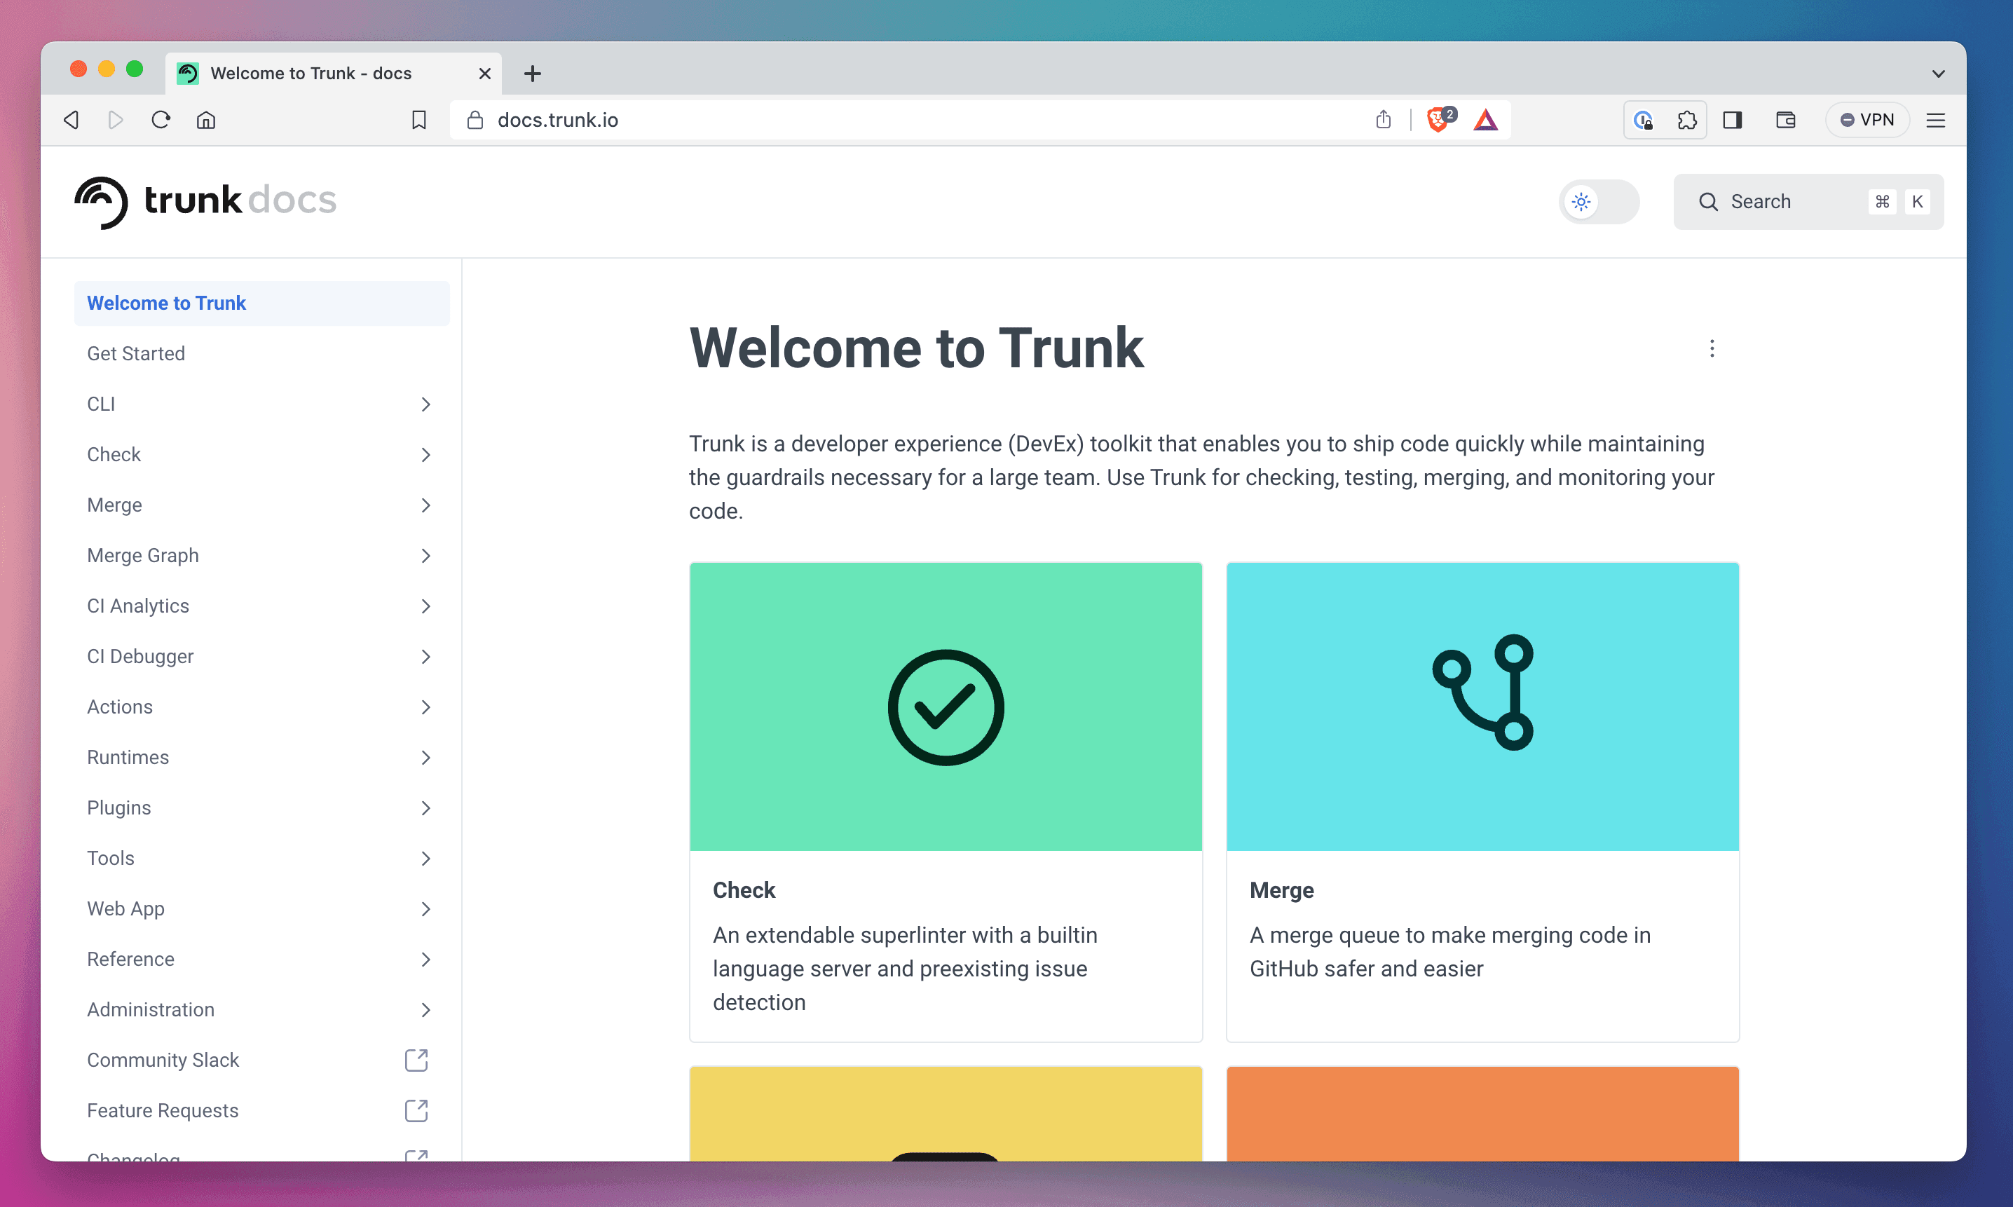
Task: Expand the CI Analytics sidebar section
Action: [425, 606]
